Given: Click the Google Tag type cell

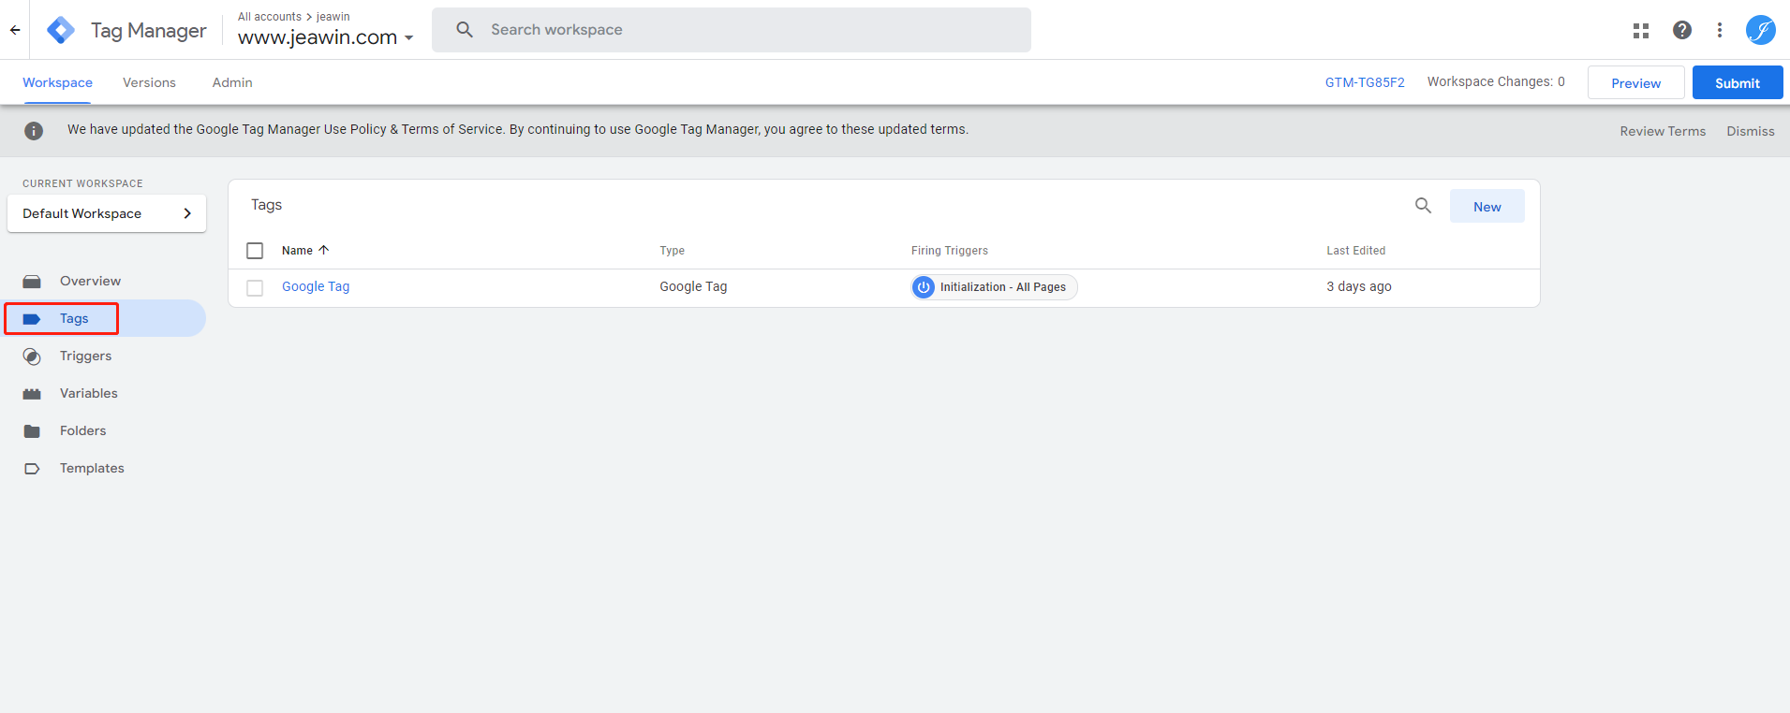Looking at the screenshot, I should coord(693,286).
